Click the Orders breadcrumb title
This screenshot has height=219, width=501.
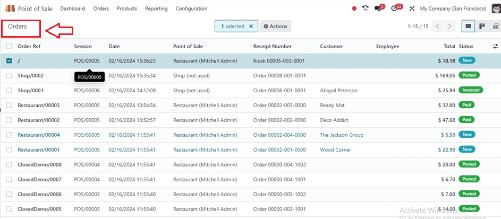pyautogui.click(x=17, y=27)
